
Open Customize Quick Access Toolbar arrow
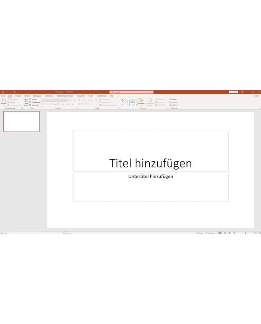pyautogui.click(x=18, y=92)
